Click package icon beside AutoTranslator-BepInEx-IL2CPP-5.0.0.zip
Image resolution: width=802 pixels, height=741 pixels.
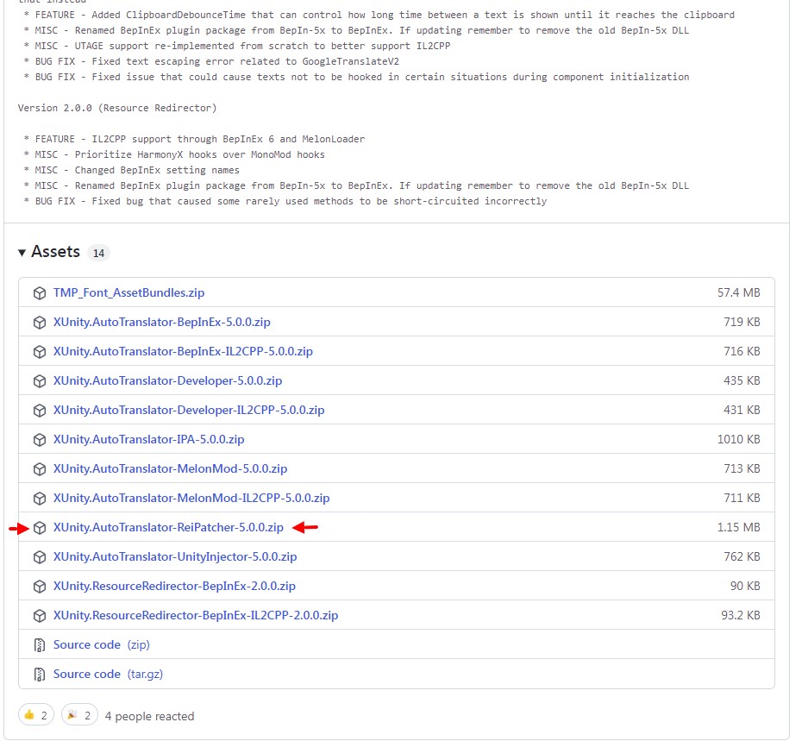click(40, 352)
